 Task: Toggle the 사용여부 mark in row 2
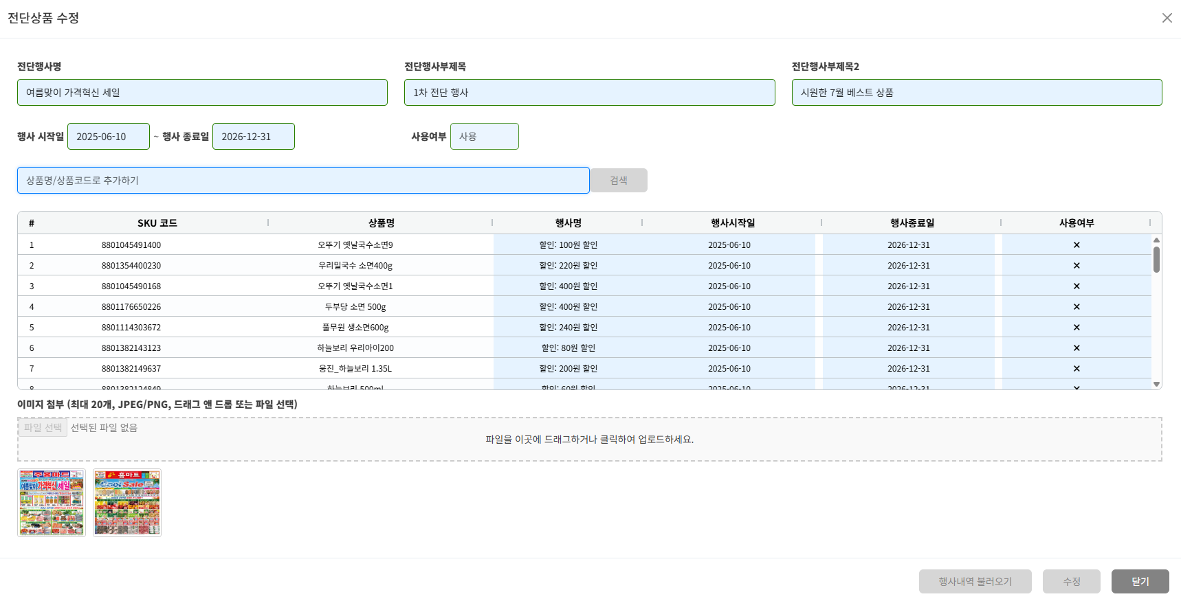[1076, 266]
